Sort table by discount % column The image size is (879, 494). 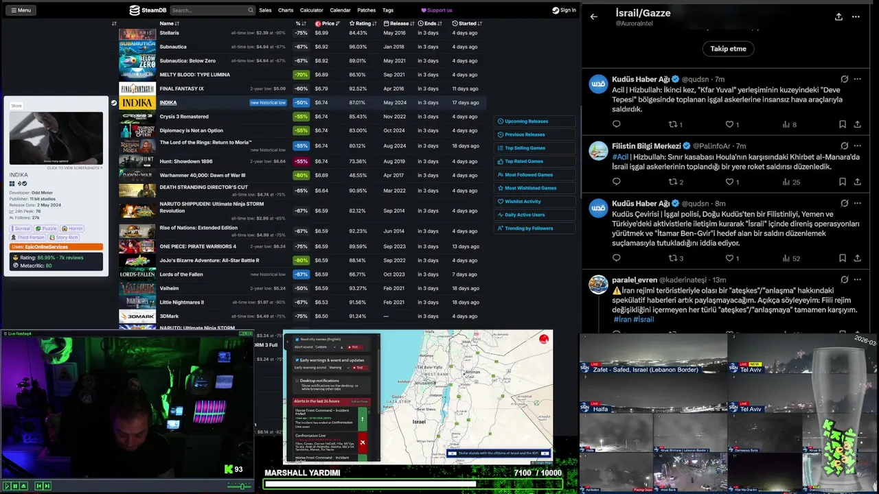pos(300,23)
